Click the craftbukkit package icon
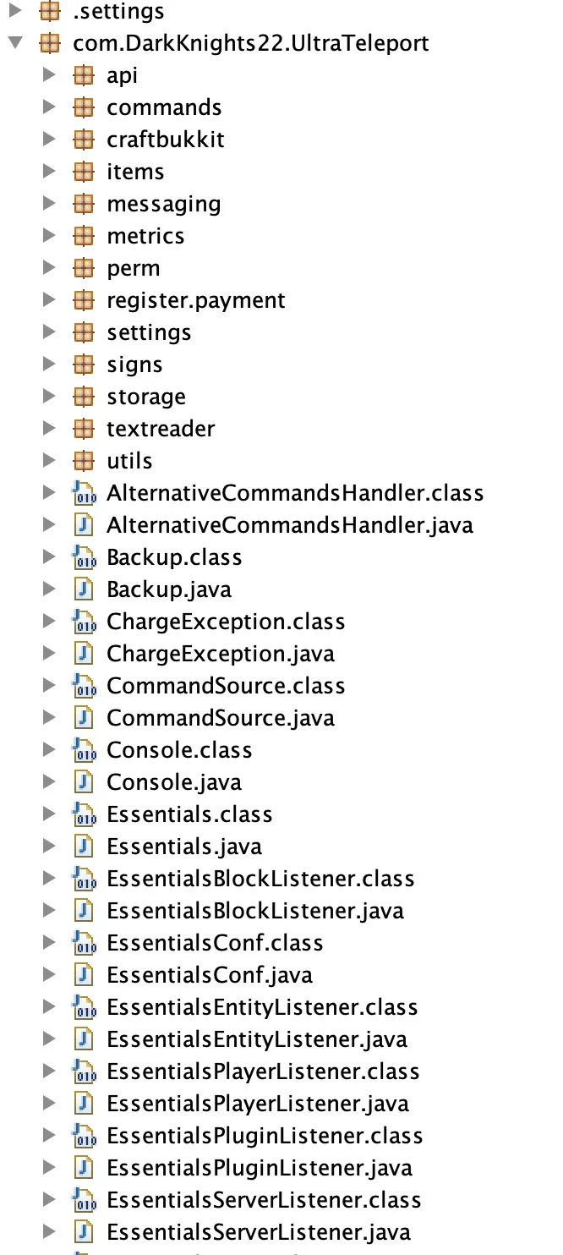 83,140
